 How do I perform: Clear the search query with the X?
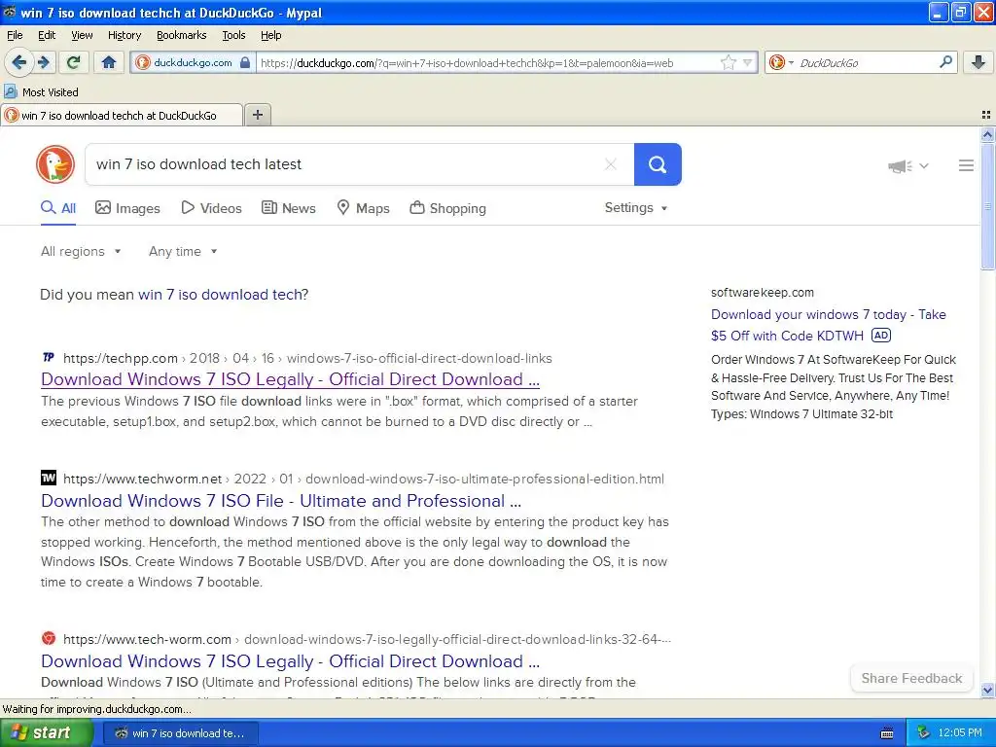611,164
